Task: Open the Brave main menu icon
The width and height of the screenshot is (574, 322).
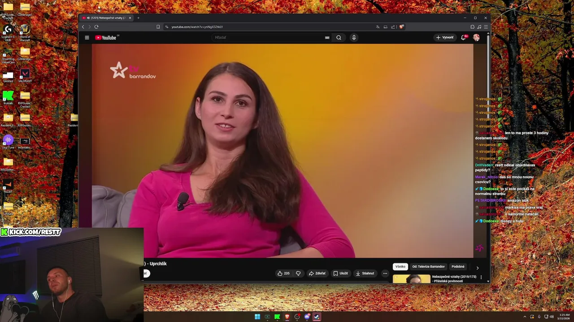Action: coord(486,27)
